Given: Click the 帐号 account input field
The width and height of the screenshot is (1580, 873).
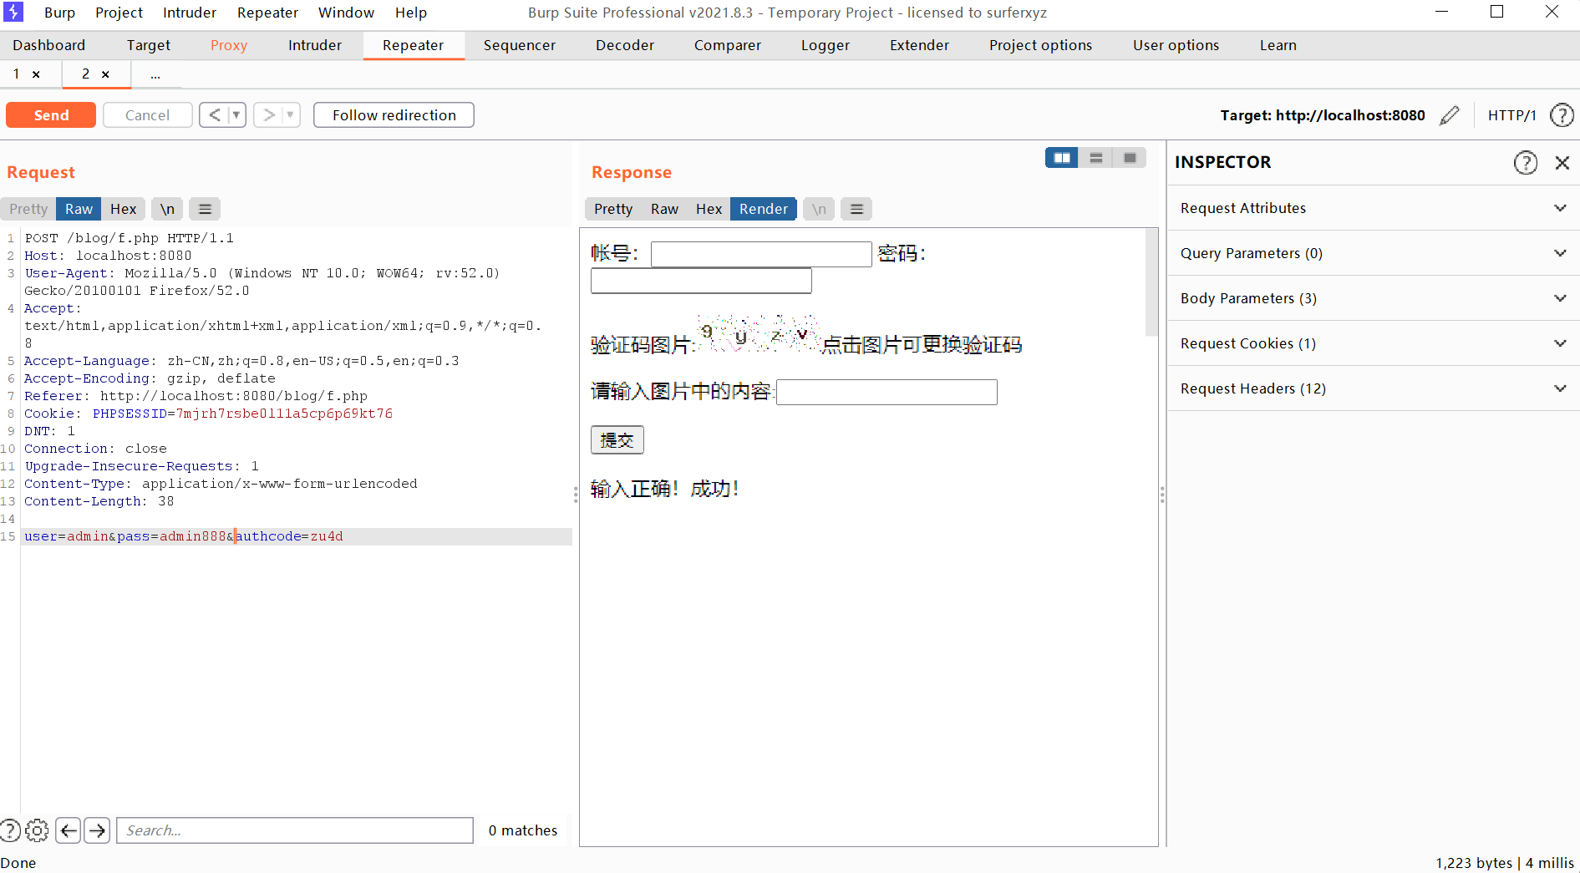Looking at the screenshot, I should 761,254.
